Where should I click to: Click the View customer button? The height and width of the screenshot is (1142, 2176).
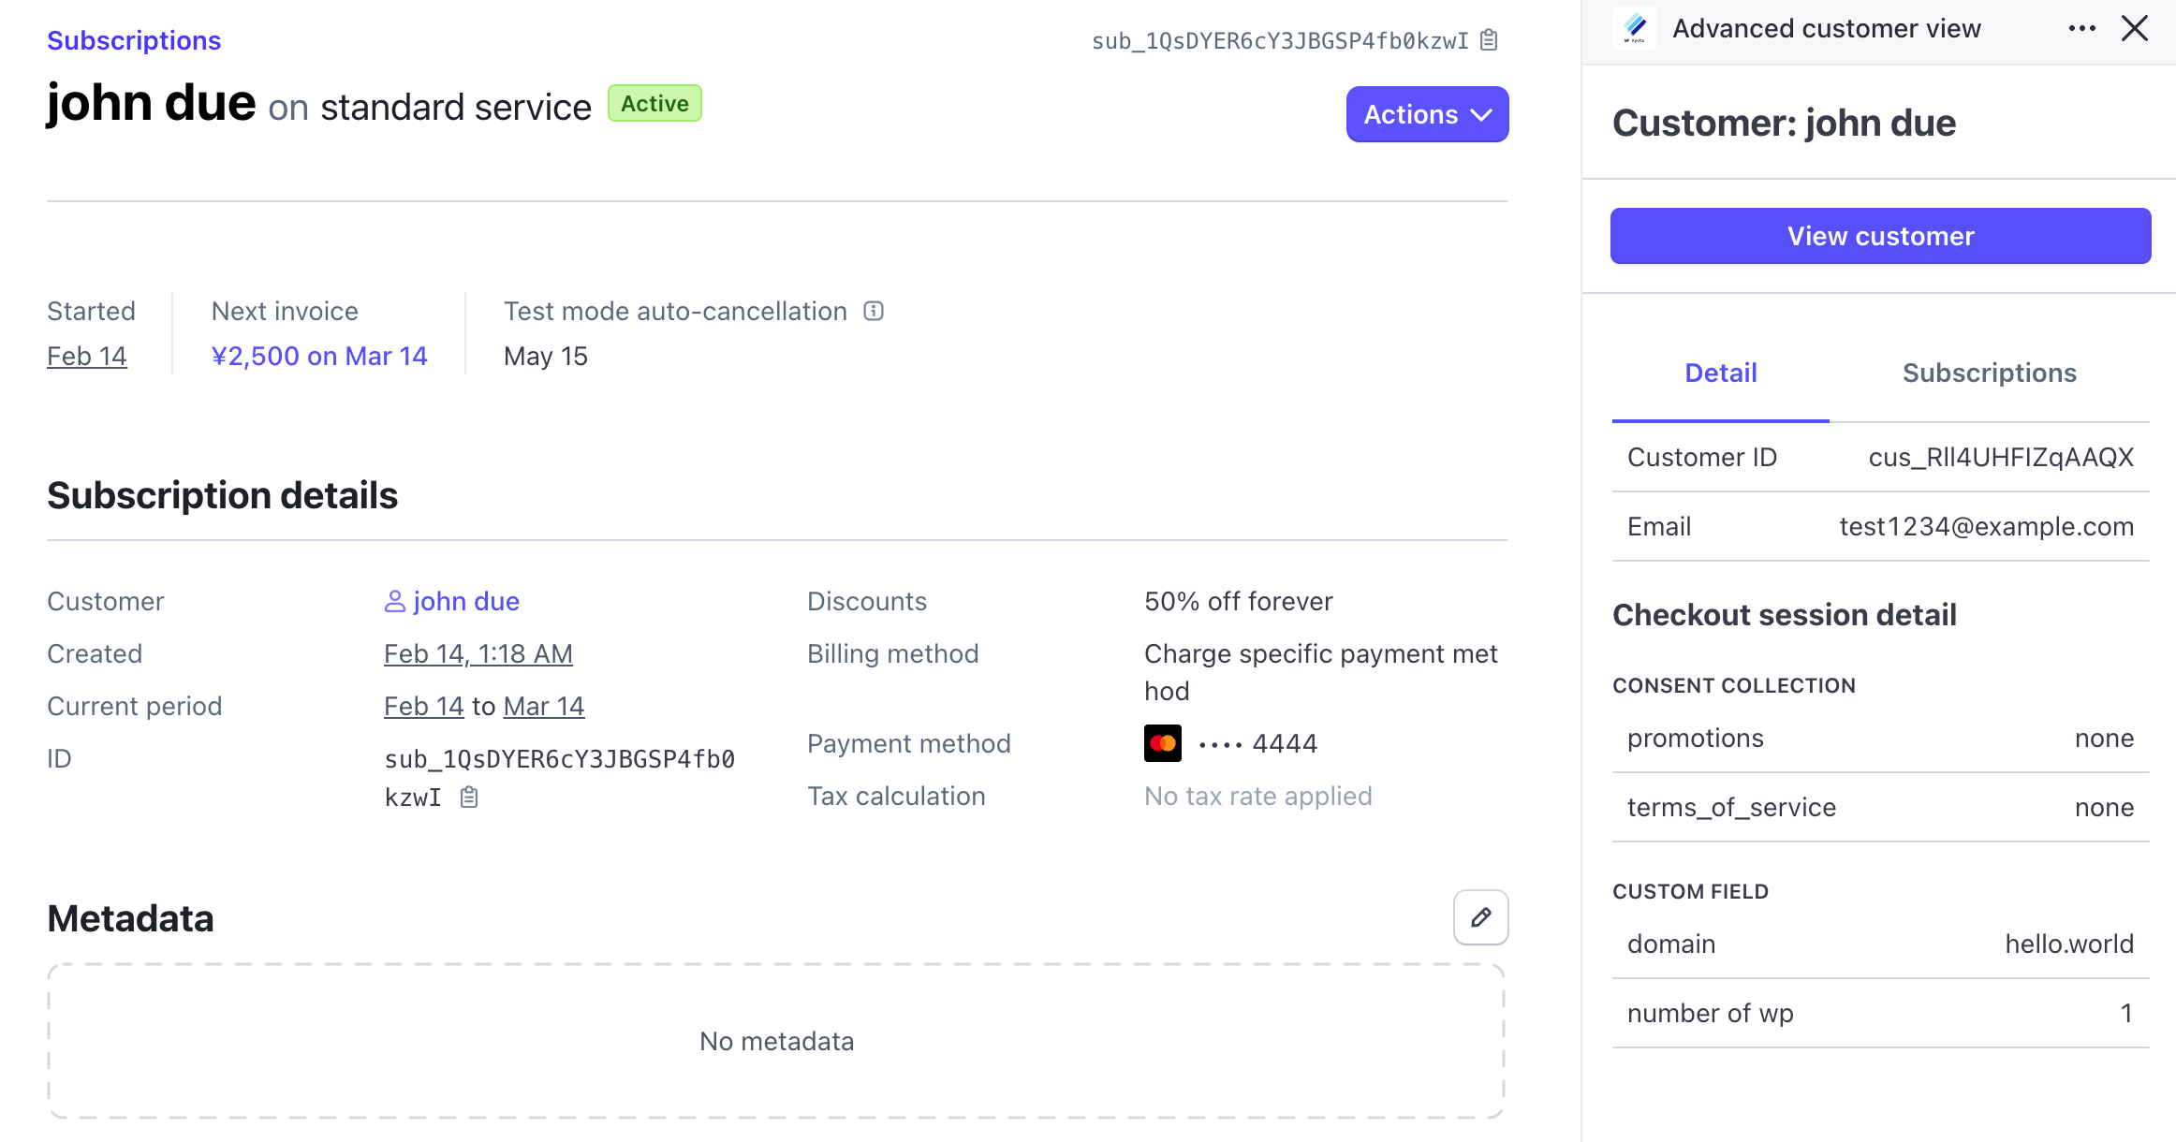pos(1879,236)
